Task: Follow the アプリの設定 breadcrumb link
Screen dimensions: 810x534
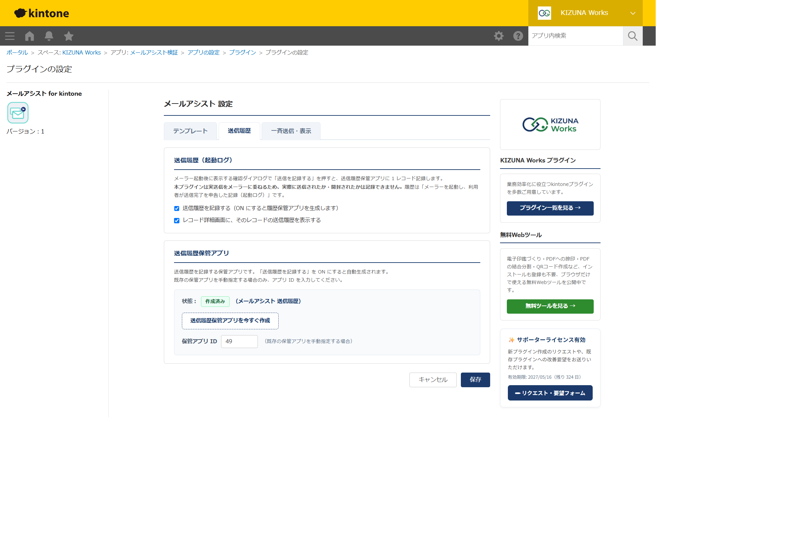Action: [x=203, y=52]
